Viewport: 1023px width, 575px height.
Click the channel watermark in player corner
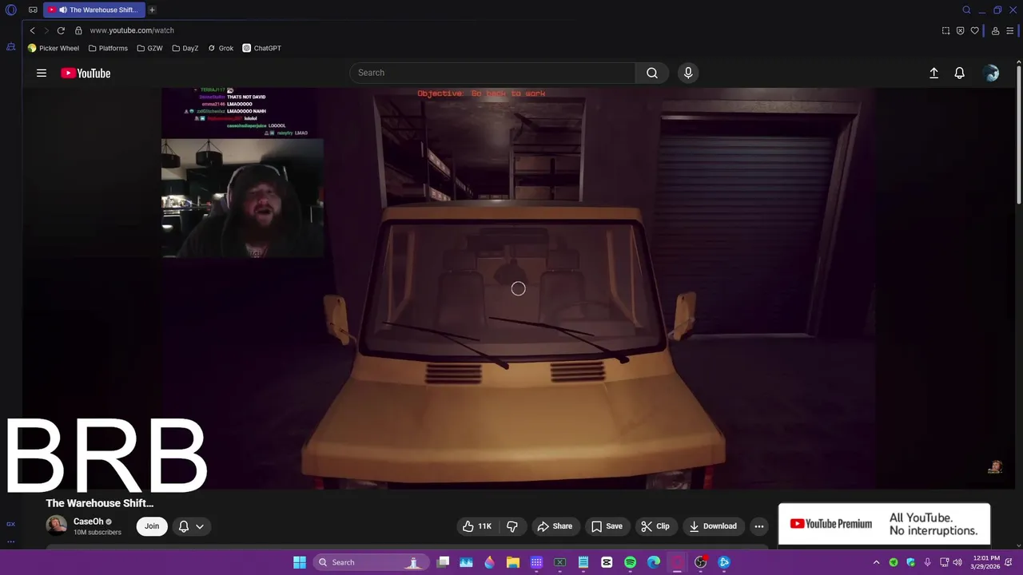995,467
